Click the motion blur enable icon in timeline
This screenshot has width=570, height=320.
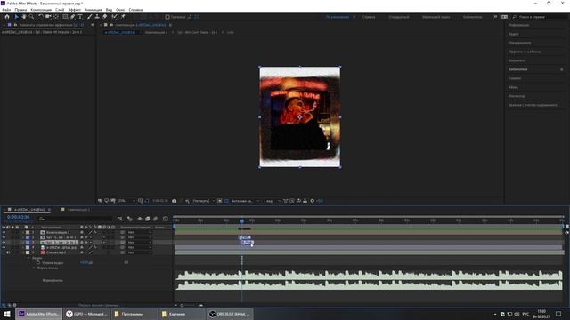(x=156, y=219)
